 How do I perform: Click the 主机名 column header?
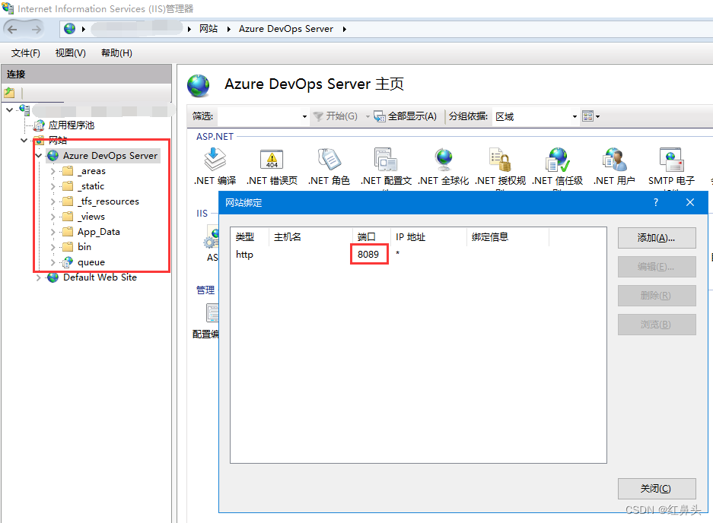pyautogui.click(x=310, y=236)
